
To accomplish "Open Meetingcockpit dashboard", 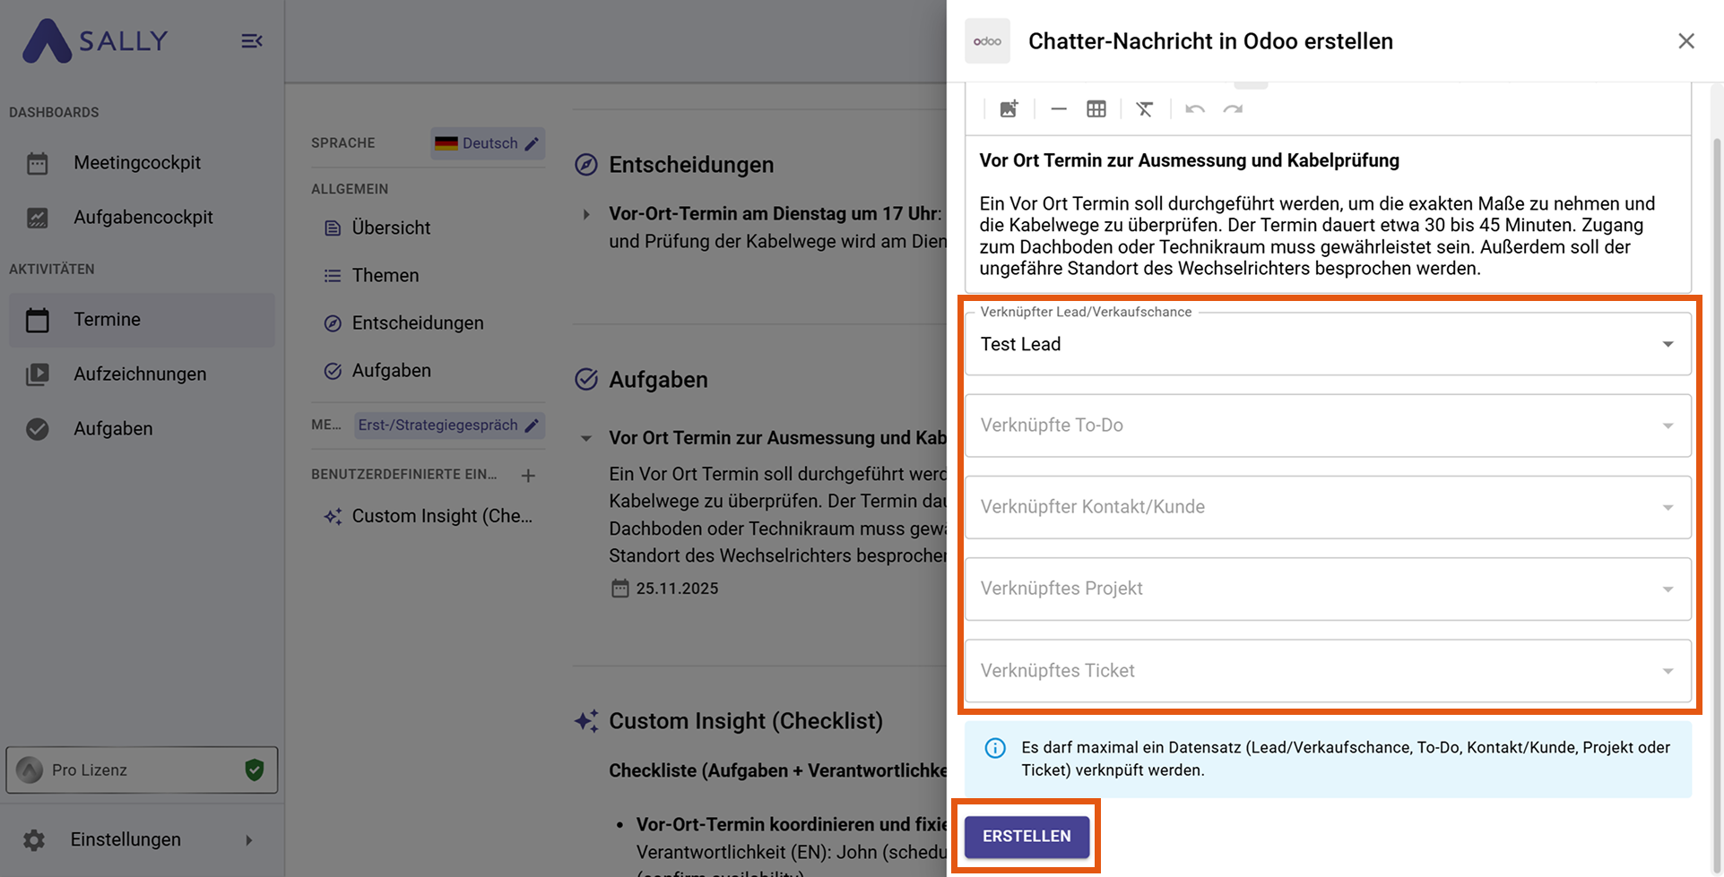I will [137, 163].
